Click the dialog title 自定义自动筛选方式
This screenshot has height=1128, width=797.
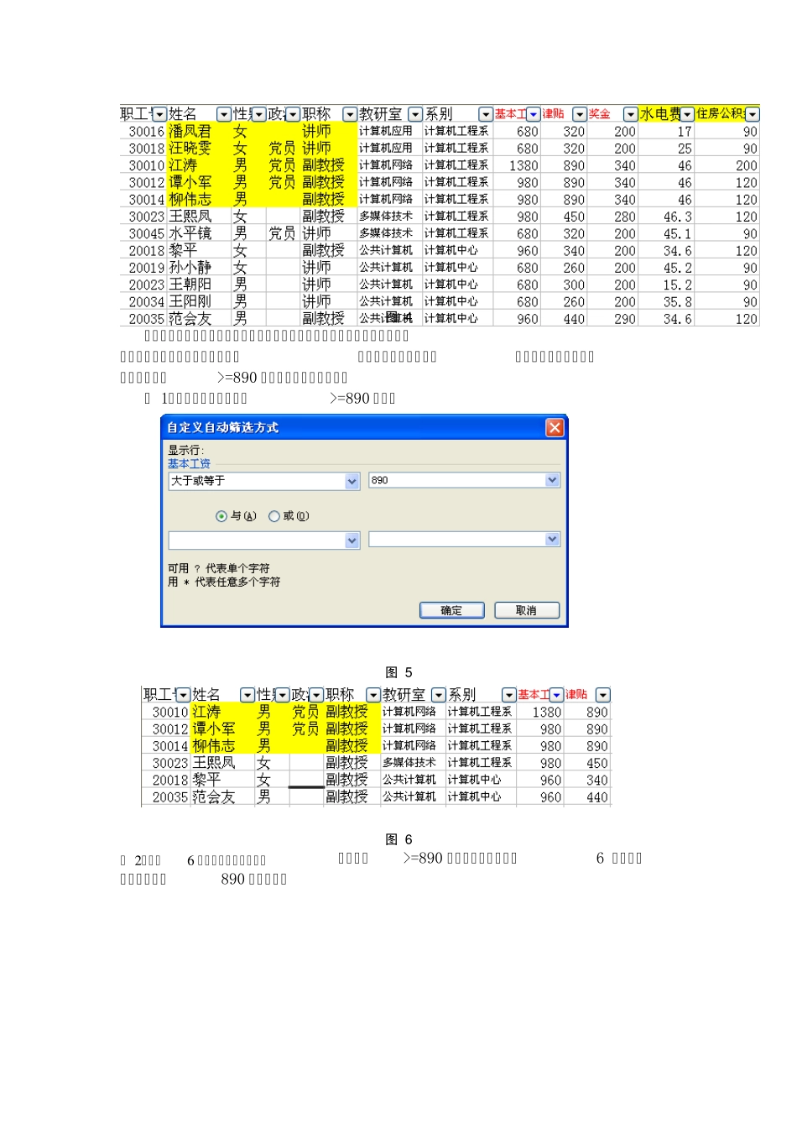pyautogui.click(x=222, y=427)
